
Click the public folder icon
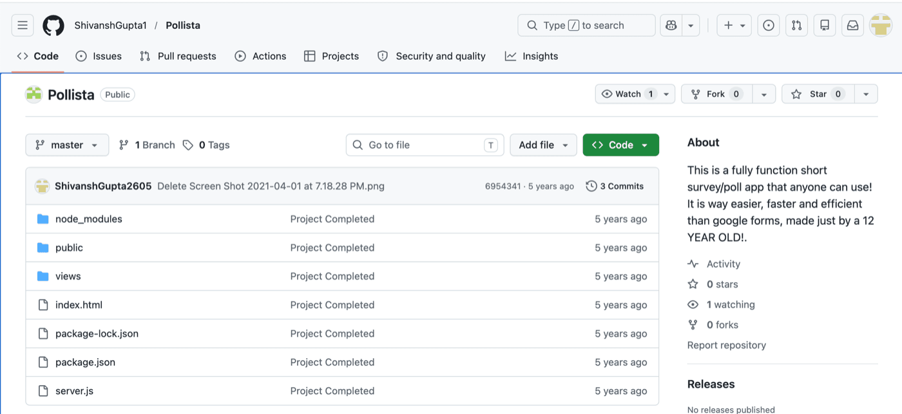(x=43, y=248)
